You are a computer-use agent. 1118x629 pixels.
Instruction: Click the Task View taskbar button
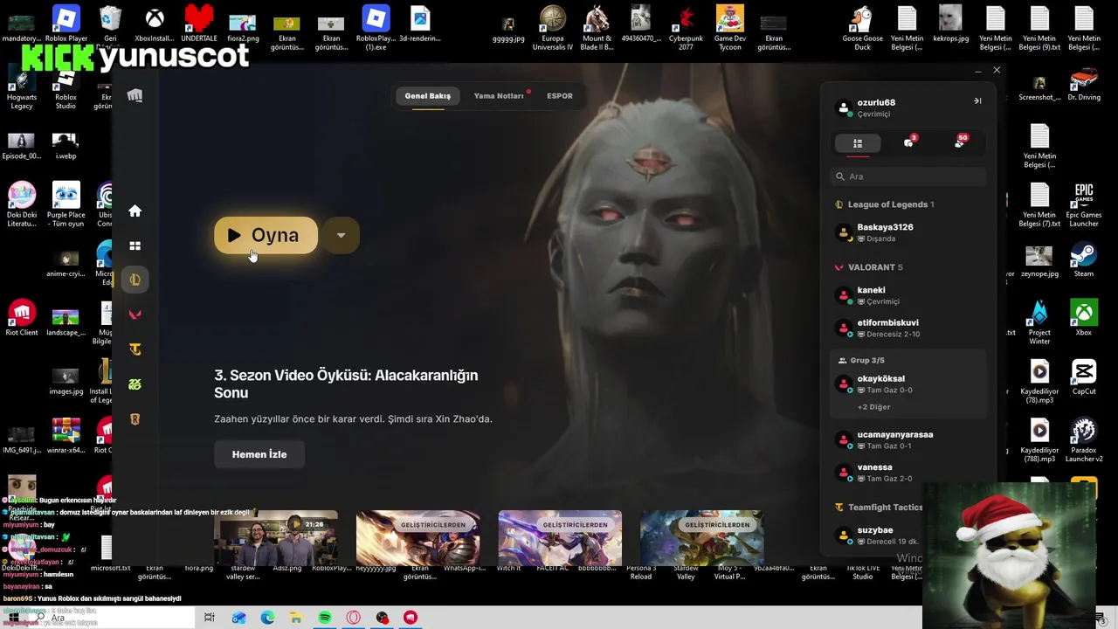(210, 618)
